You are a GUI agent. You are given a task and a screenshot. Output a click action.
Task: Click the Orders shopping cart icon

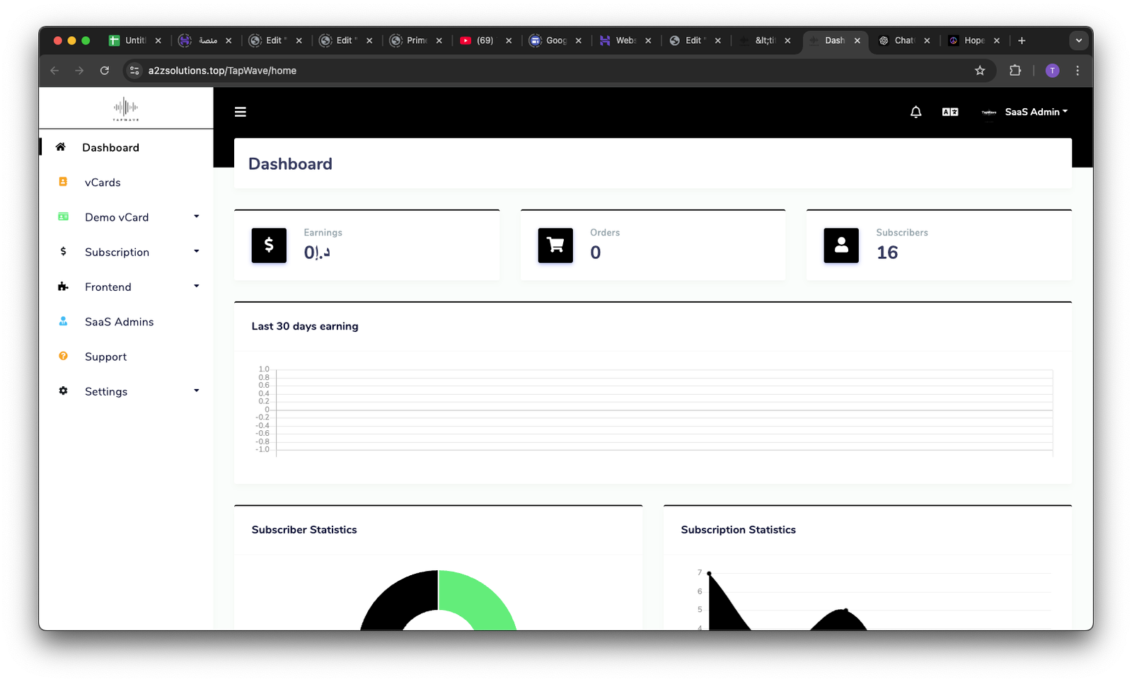555,245
